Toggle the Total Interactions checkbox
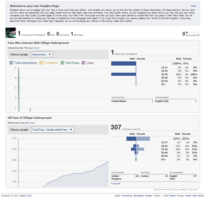 click(x=11, y=63)
